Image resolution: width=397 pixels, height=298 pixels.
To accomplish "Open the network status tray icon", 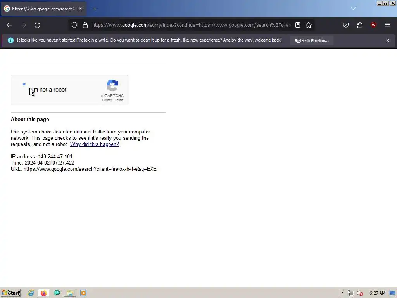I will 350,293.
